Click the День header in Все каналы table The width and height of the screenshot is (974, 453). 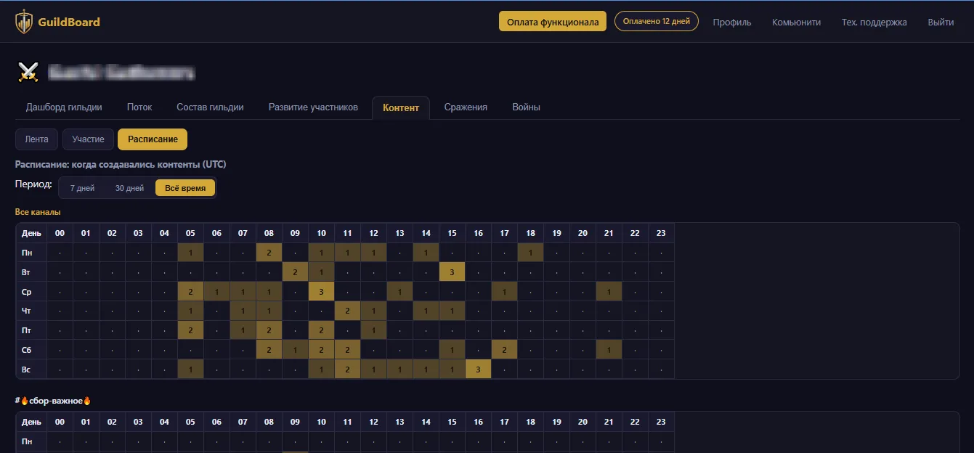[31, 233]
